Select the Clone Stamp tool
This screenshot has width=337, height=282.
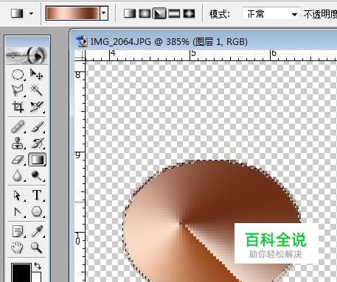(18, 143)
